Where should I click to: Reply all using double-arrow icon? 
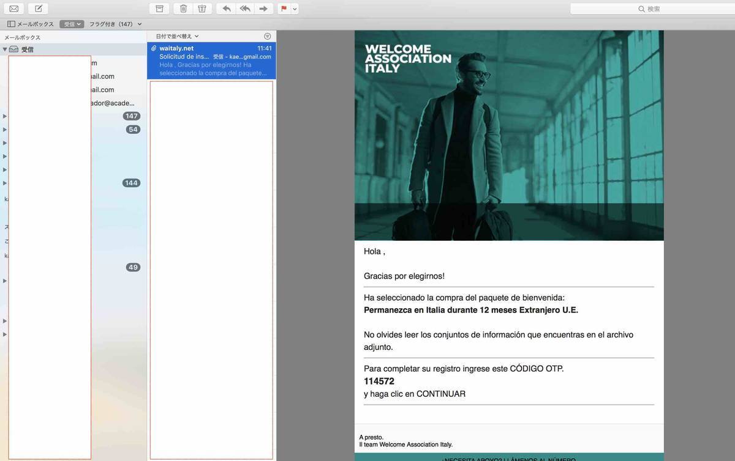point(245,9)
